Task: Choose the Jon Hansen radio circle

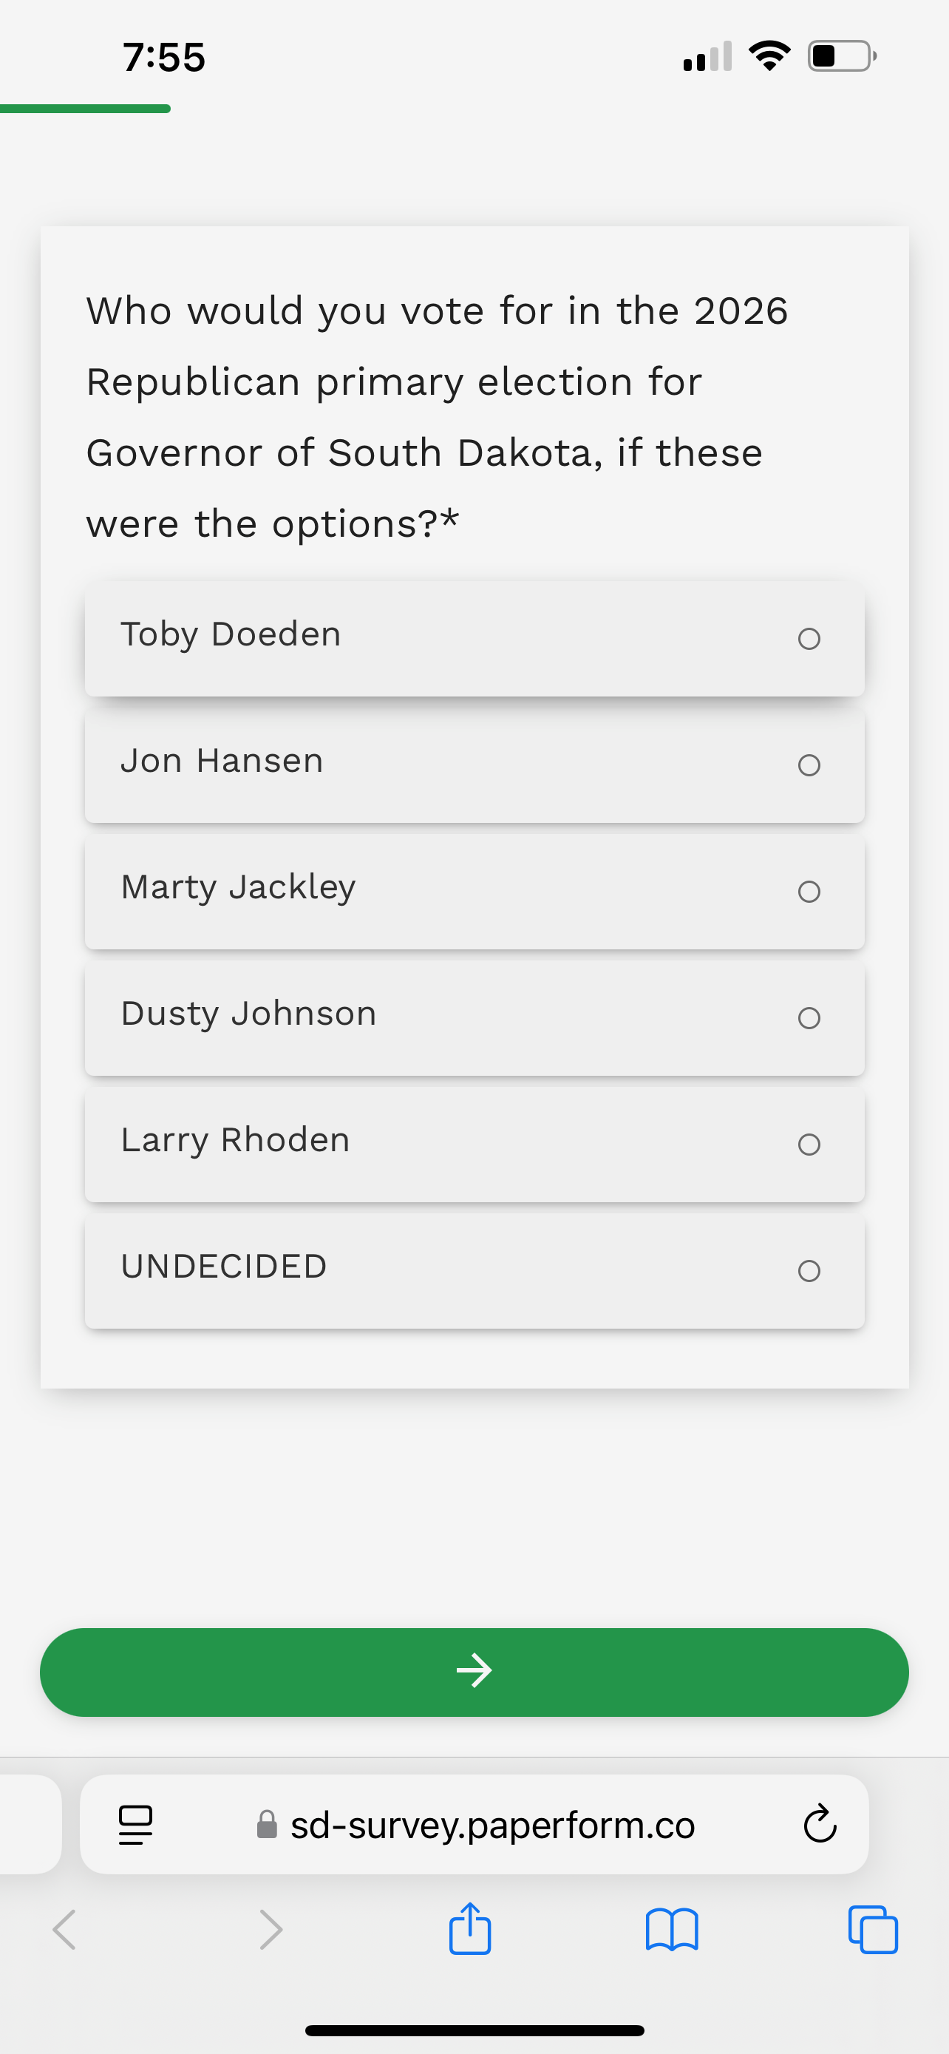Action: pyautogui.click(x=809, y=765)
